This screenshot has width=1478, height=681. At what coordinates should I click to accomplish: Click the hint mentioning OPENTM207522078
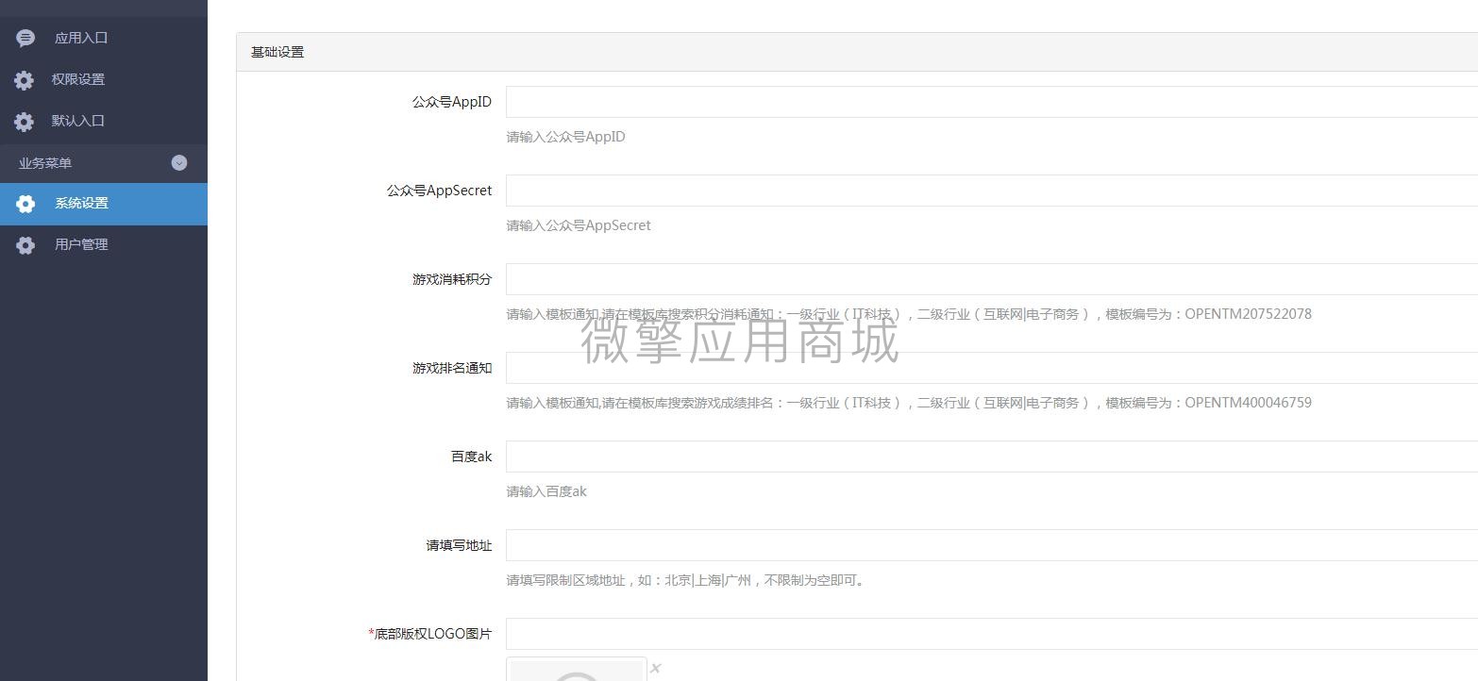tap(909, 314)
